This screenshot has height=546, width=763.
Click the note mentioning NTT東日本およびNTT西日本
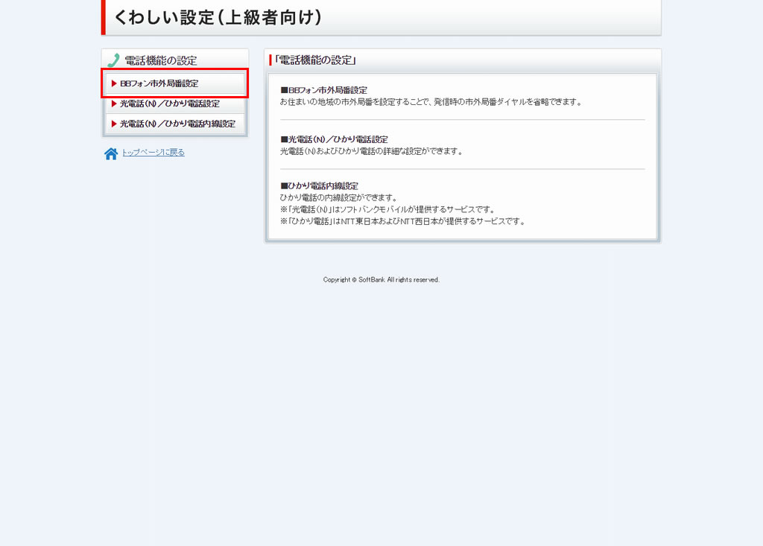[x=402, y=221]
